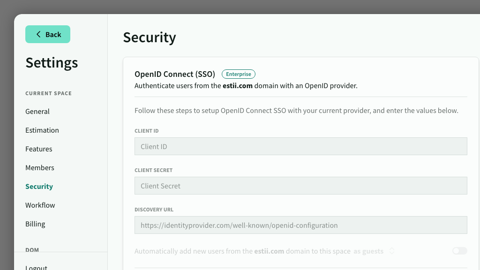This screenshot has width=480, height=270.
Task: Select the Discovery URL text box
Action: (300, 225)
